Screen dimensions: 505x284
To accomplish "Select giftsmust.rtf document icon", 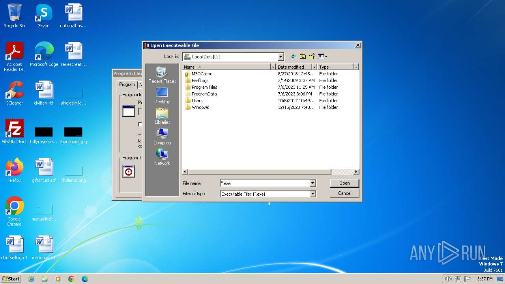I will pyautogui.click(x=44, y=170).
